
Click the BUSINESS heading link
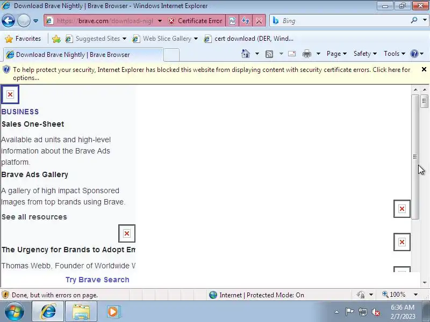click(x=20, y=112)
